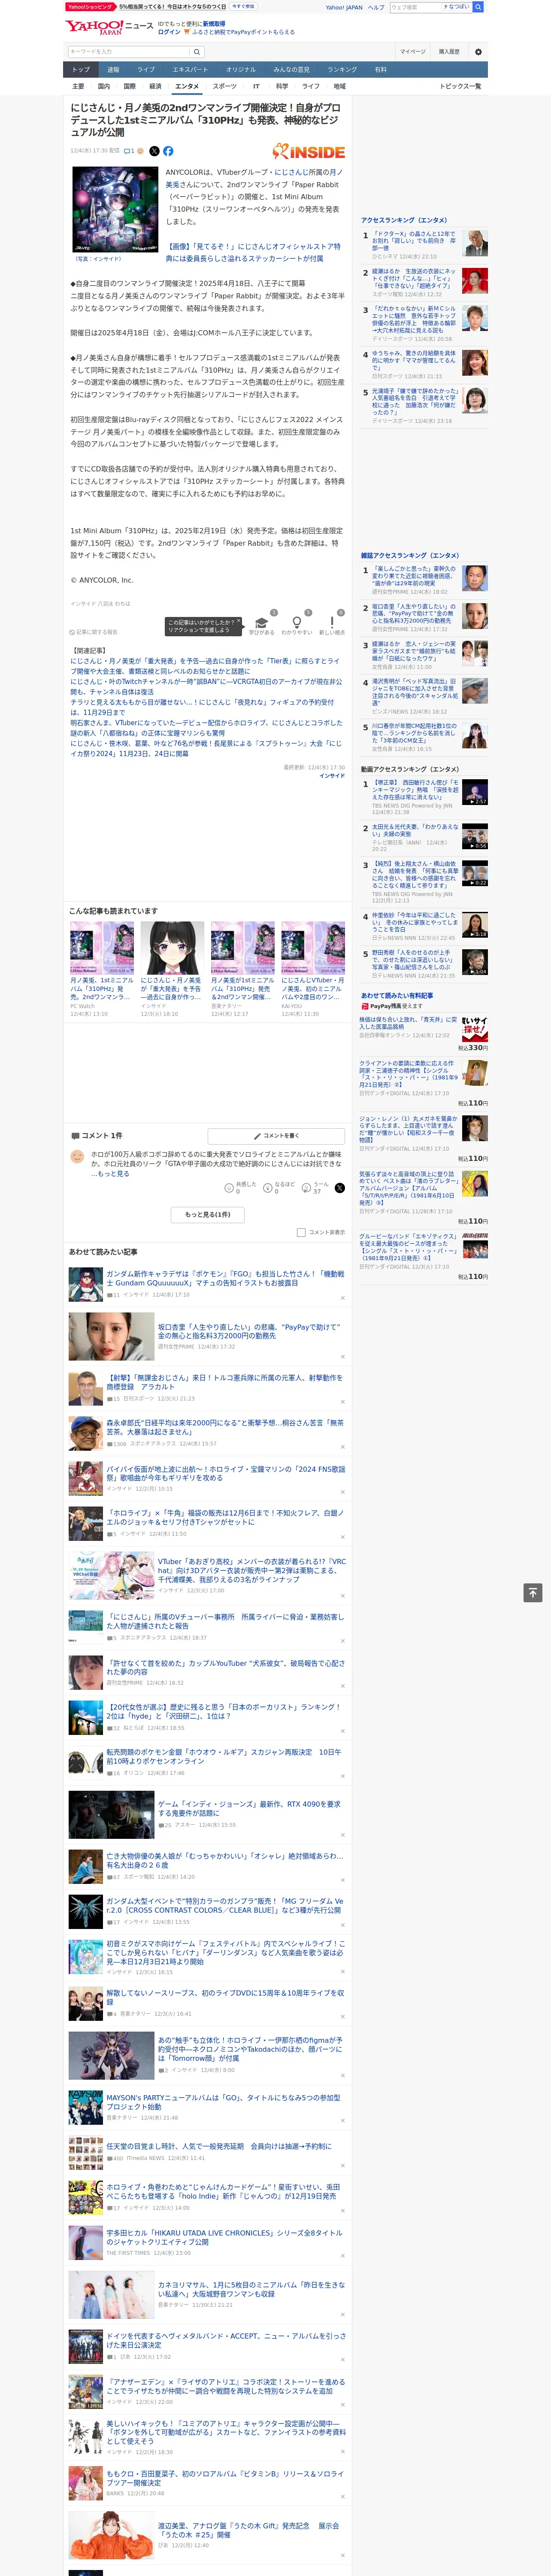Click blue search button in top Yahoo bar

tap(478, 7)
